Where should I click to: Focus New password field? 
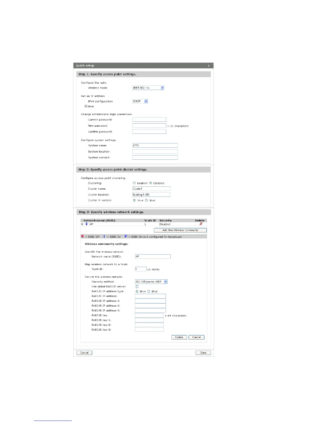coord(149,126)
